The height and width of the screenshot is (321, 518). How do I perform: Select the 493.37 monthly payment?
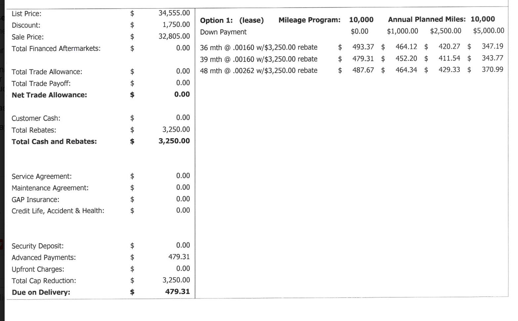pyautogui.click(x=363, y=47)
